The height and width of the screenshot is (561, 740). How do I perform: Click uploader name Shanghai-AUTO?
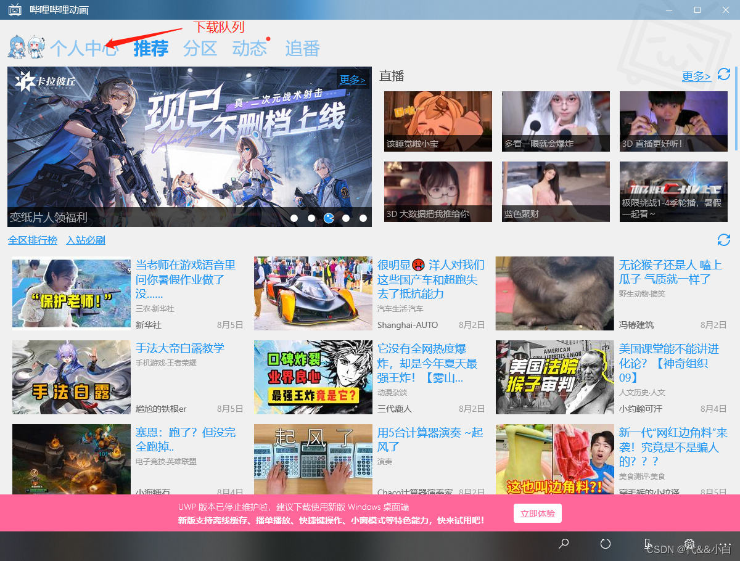408,325
